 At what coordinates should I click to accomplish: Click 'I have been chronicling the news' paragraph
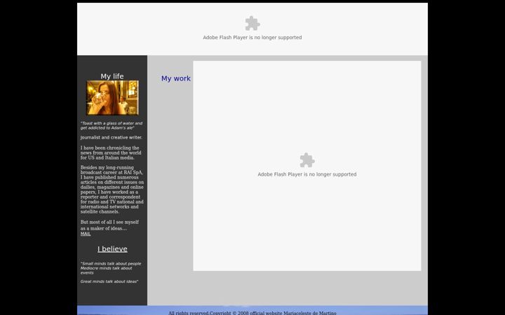coord(111,153)
